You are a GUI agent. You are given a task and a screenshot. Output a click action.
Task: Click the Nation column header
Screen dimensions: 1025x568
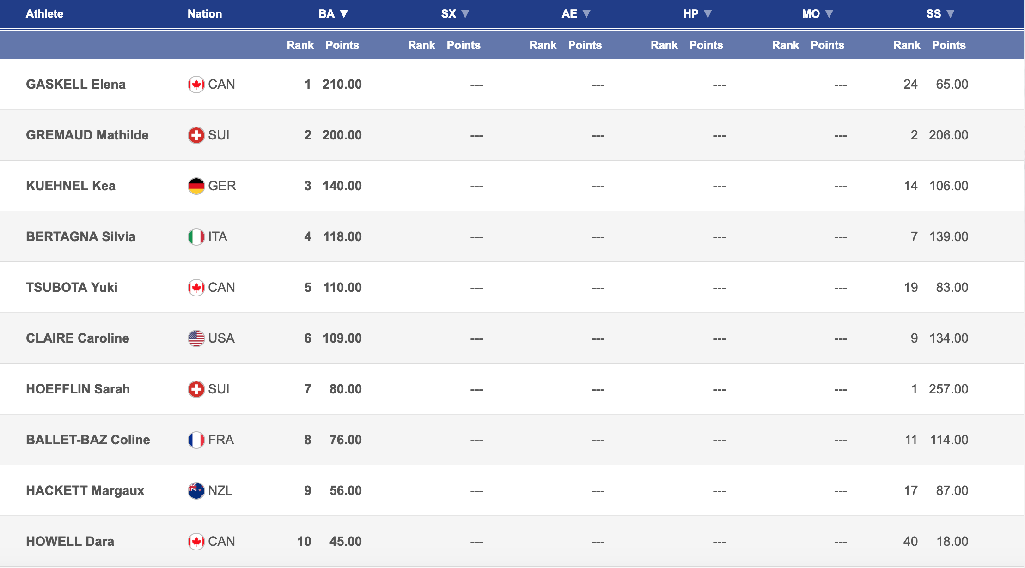coord(205,14)
